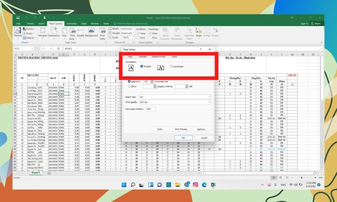337x202 pixels.
Task: Toggle the Gridlines Print checkbox
Action: pos(138,38)
